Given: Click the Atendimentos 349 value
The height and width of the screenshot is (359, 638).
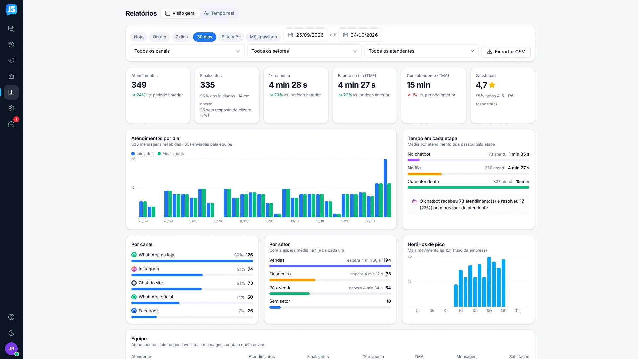Looking at the screenshot, I should click(139, 85).
